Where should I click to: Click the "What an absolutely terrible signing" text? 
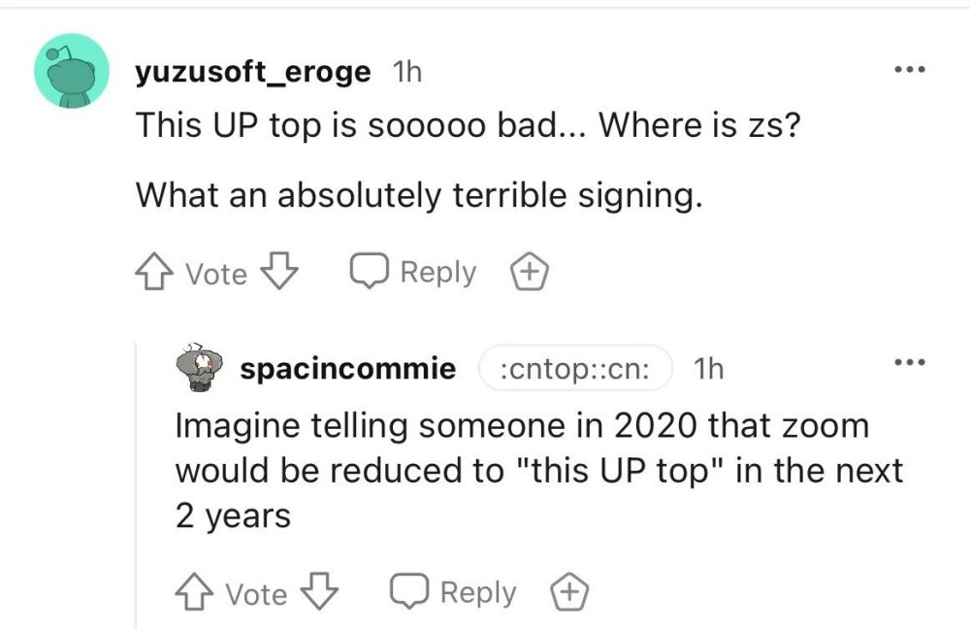(417, 195)
